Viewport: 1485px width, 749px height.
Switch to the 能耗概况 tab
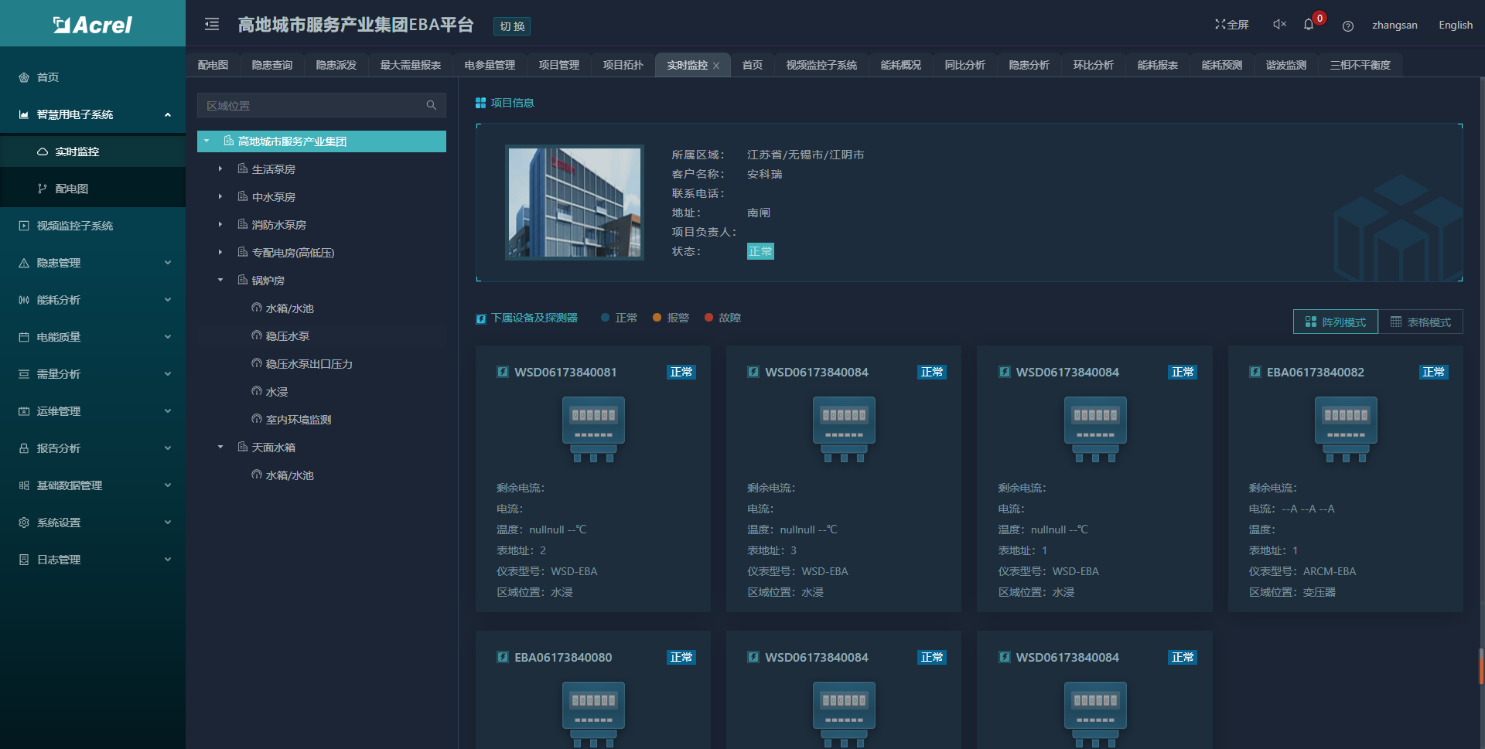click(x=900, y=65)
